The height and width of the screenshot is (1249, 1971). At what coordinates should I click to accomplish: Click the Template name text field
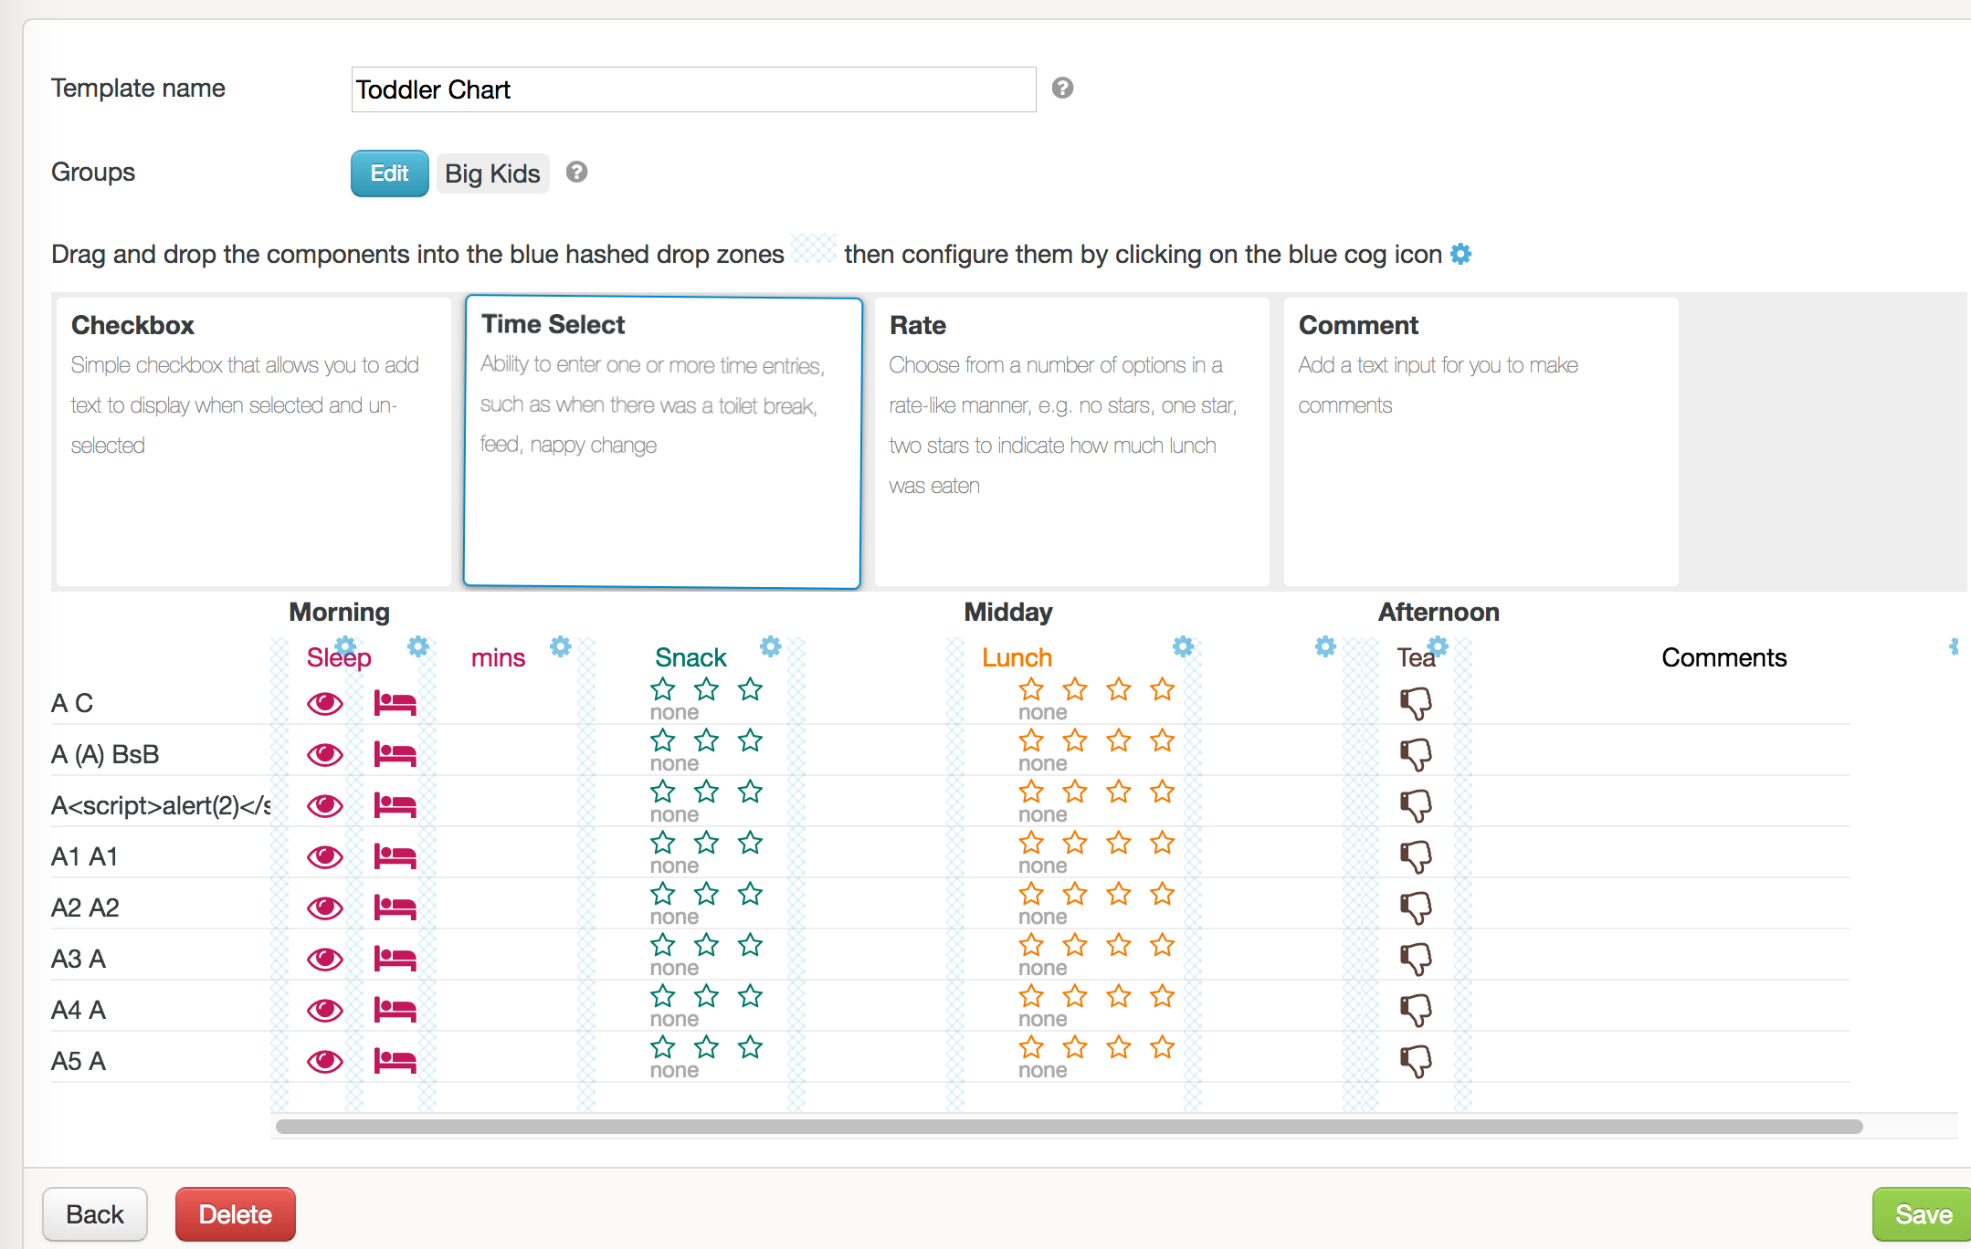693,89
